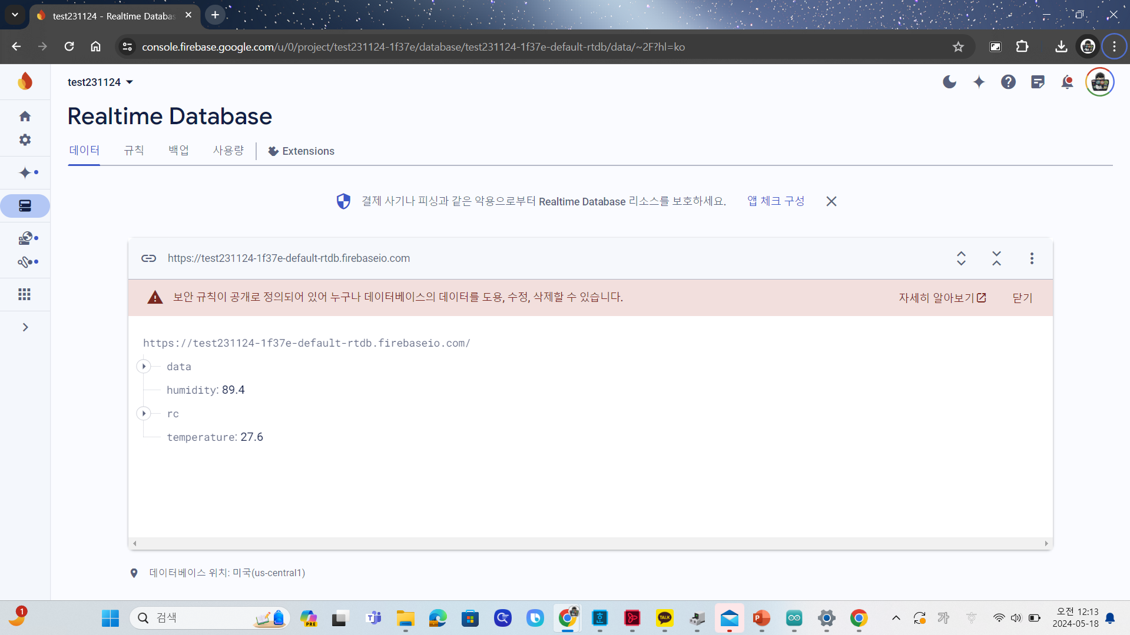Toggle dark mode moon icon
The image size is (1130, 635).
[949, 82]
